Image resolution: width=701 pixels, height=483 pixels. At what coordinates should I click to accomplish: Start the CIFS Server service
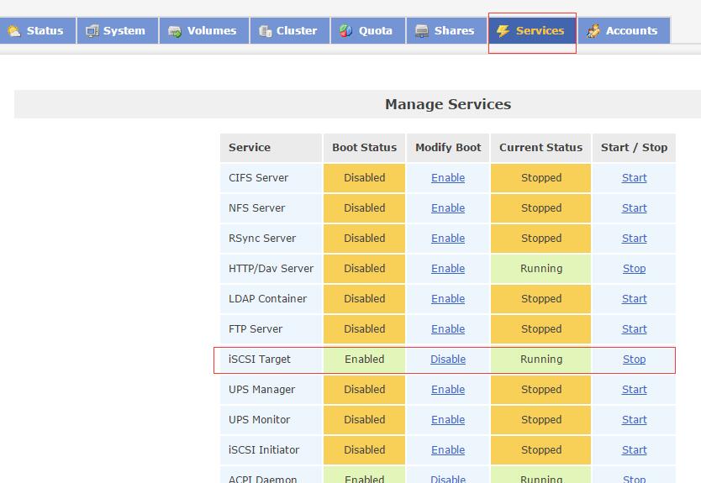coord(634,178)
